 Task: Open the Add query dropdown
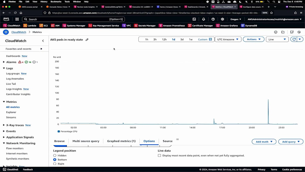(x=291, y=142)
